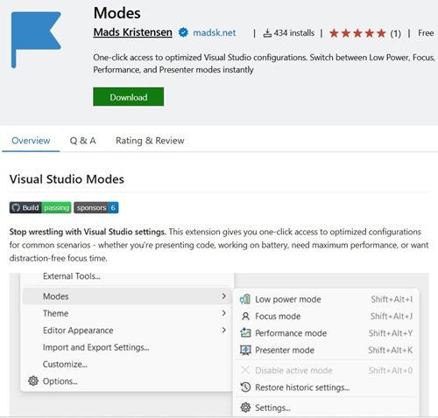Click the verified publisher badge icon

183,32
